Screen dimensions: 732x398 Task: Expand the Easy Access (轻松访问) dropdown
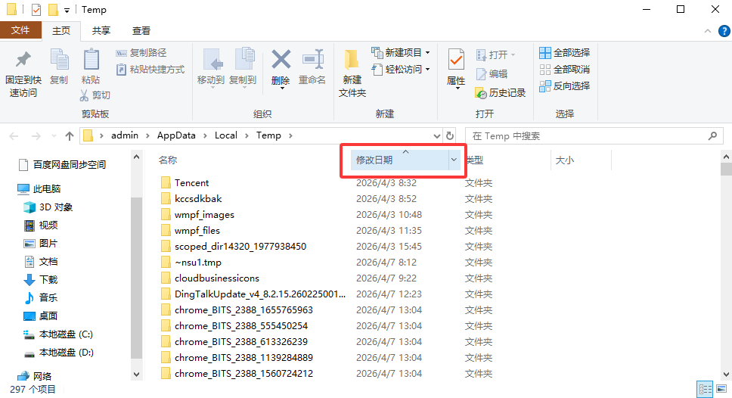click(427, 70)
